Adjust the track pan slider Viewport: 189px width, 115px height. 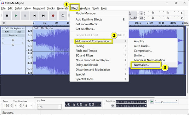(x=13, y=45)
